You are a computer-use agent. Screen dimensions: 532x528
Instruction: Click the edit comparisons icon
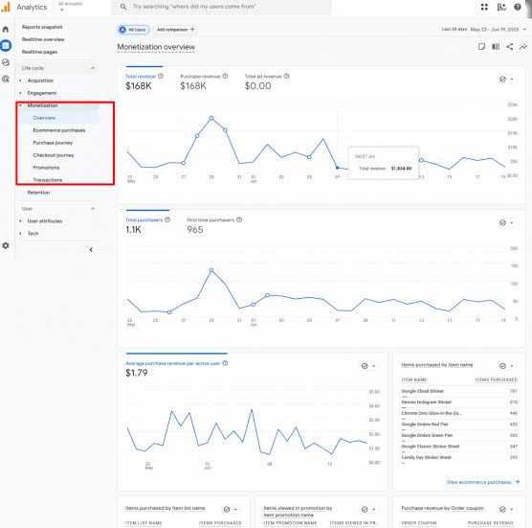click(496, 47)
